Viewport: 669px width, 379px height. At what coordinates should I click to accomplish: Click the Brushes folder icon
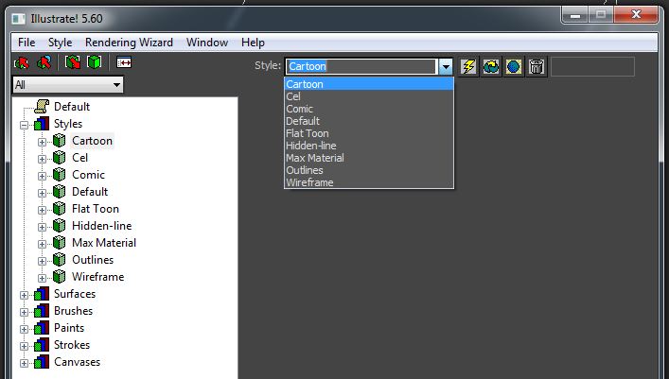(42, 311)
